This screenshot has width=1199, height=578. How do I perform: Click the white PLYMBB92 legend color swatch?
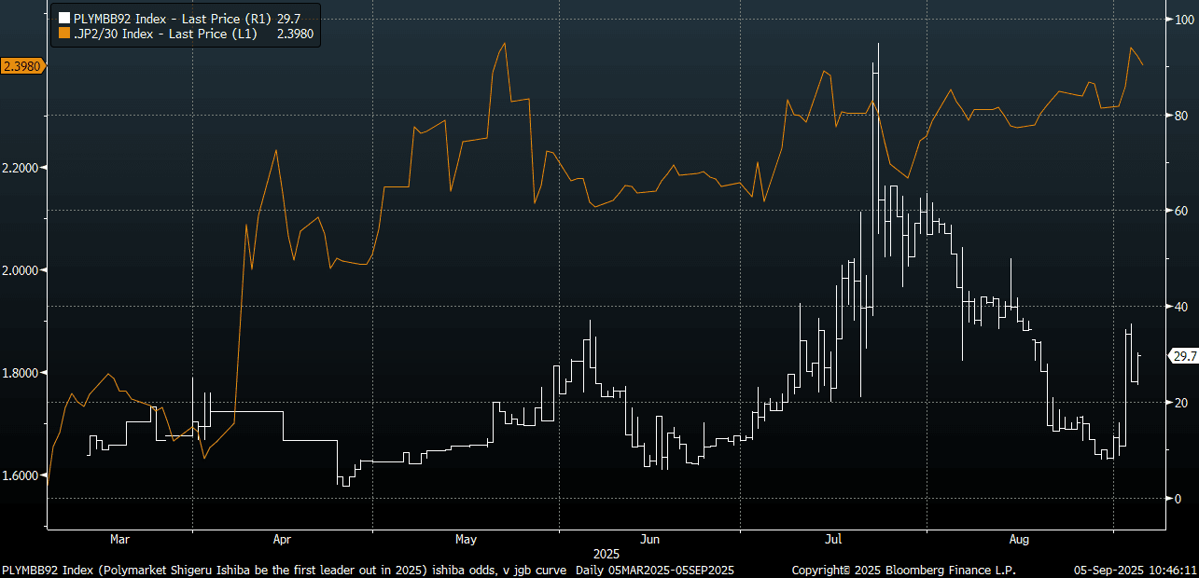tap(63, 17)
